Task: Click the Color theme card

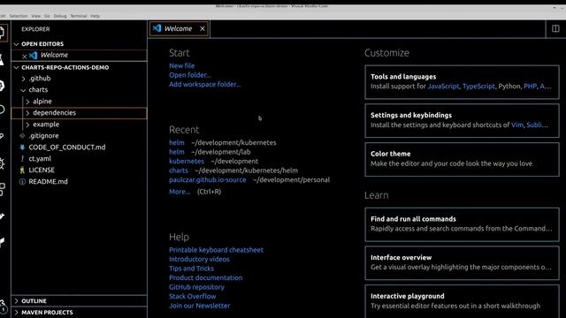Action: tap(462, 159)
